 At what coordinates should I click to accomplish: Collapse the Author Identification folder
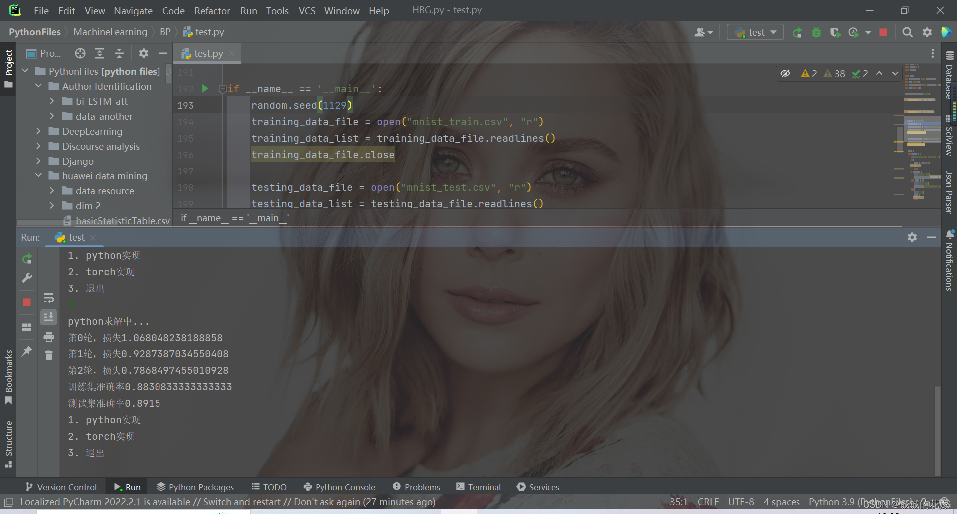(38, 86)
